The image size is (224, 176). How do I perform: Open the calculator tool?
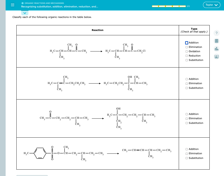click(x=216, y=41)
